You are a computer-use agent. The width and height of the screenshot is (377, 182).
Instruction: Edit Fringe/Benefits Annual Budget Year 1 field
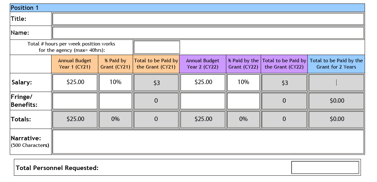75,101
